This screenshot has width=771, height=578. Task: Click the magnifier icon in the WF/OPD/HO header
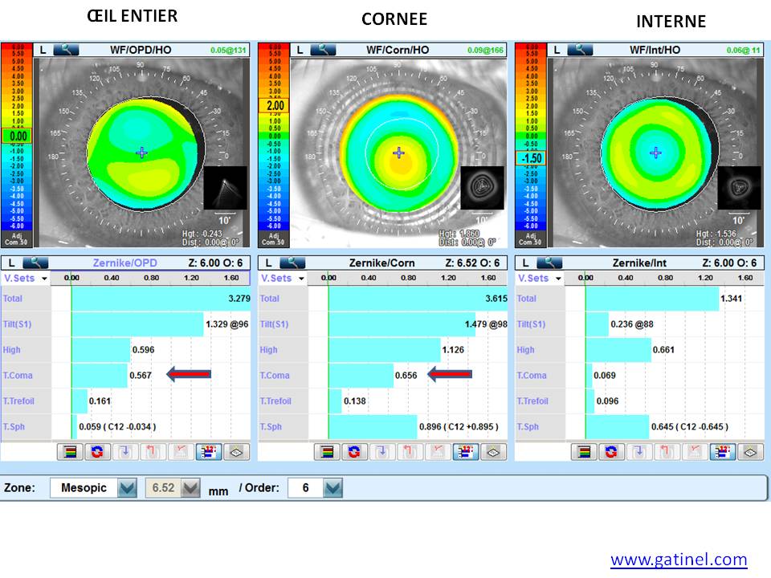click(66, 50)
